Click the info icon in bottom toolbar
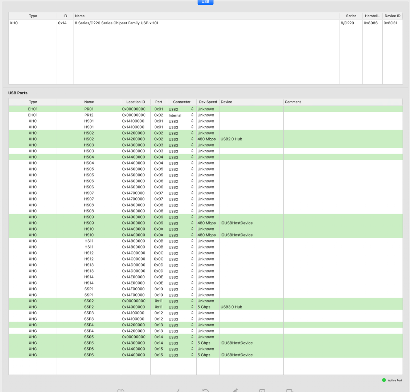 click(121, 391)
